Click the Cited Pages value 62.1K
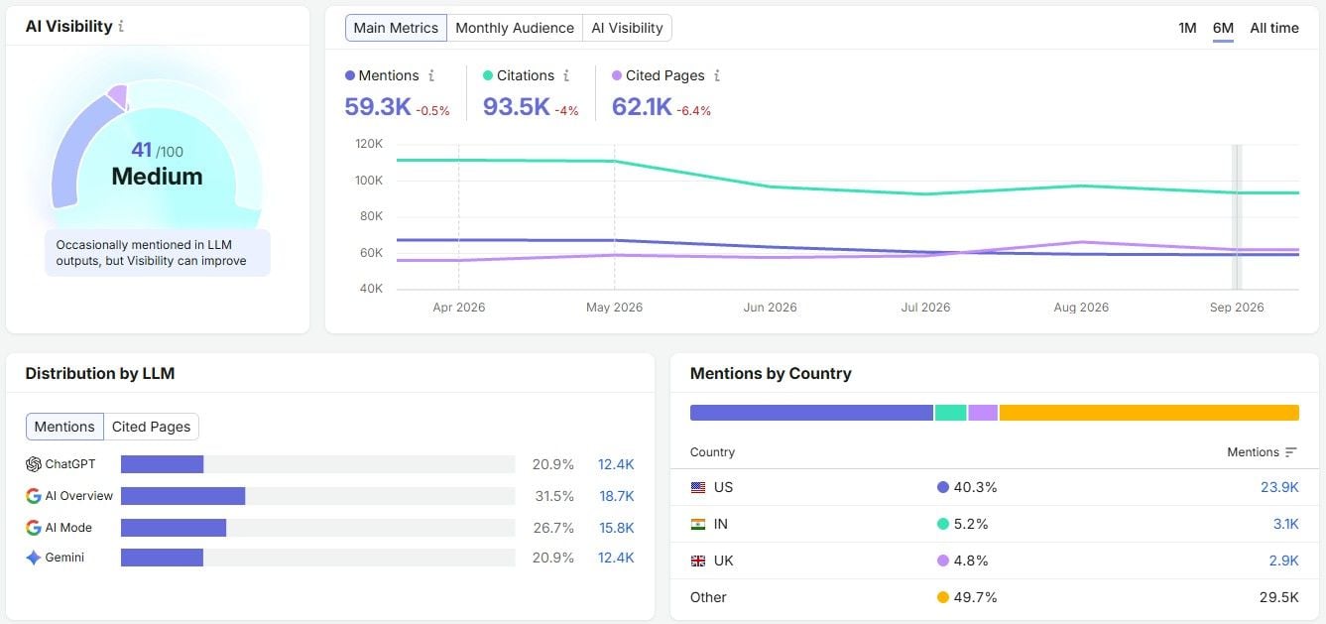Viewport: 1326px width, 624px height. pos(642,106)
